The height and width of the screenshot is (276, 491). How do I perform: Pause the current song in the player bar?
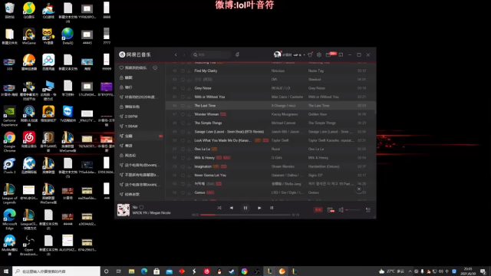pos(245,208)
